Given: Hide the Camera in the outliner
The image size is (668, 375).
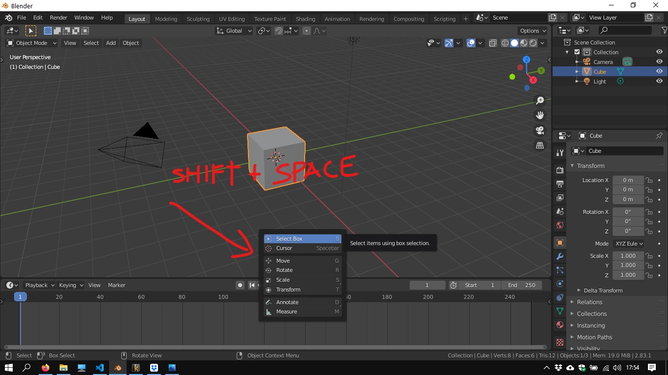Looking at the screenshot, I should click(x=659, y=62).
